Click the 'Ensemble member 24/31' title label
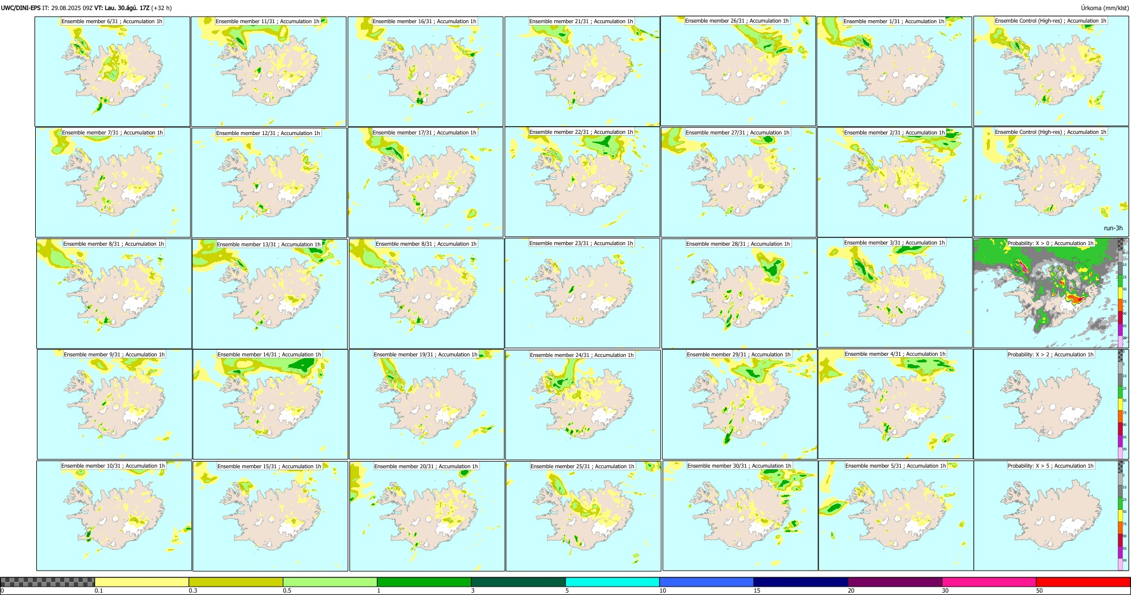This screenshot has width=1131, height=595. point(582,355)
